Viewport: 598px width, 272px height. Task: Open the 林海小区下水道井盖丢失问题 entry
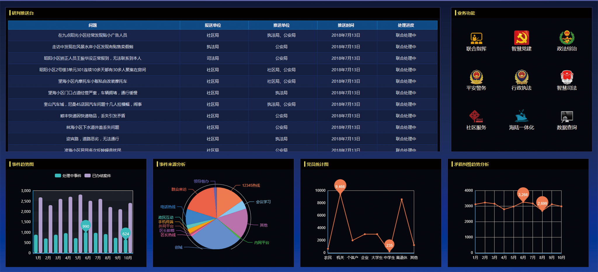click(93, 127)
